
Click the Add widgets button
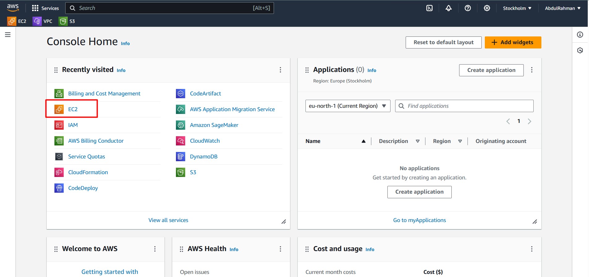coord(513,42)
